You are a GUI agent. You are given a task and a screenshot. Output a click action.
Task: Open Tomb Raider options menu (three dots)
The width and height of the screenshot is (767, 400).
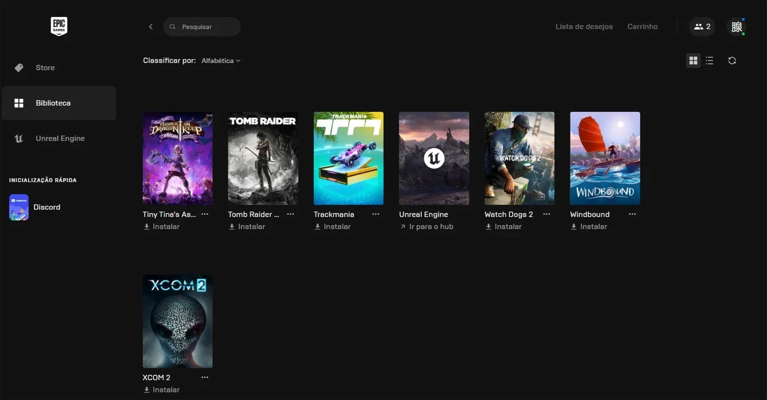coord(290,214)
